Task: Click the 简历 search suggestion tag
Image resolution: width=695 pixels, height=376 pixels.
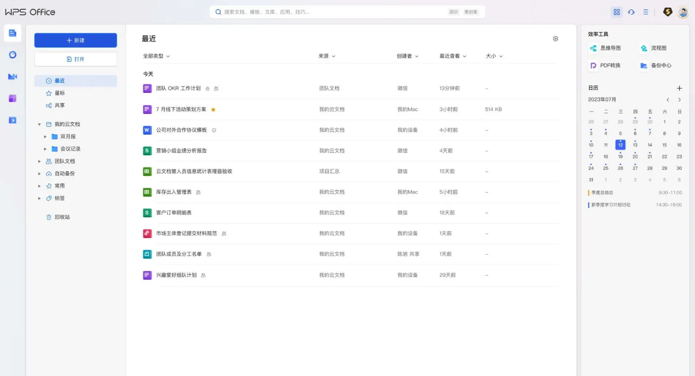Action: 454,12
